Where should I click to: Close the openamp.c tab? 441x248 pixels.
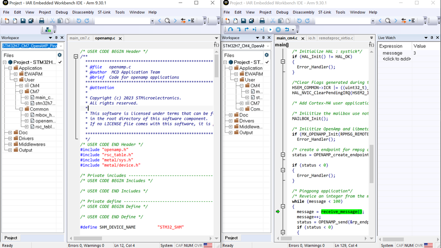(x=120, y=38)
